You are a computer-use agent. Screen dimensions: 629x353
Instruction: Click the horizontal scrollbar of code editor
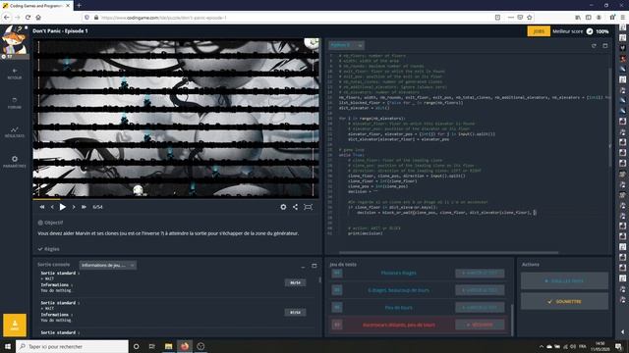[448, 253]
